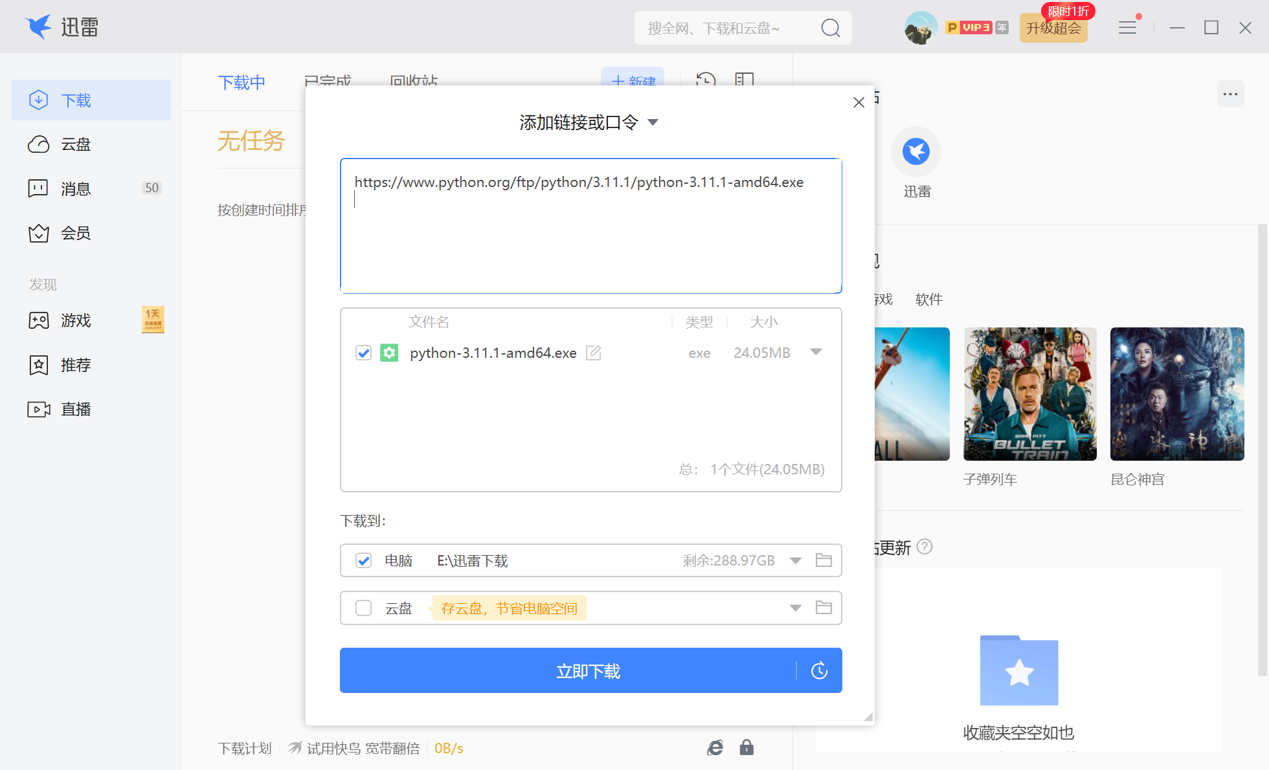Open the 云盘 path dropdown
This screenshot has height=770, width=1269.
796,608
